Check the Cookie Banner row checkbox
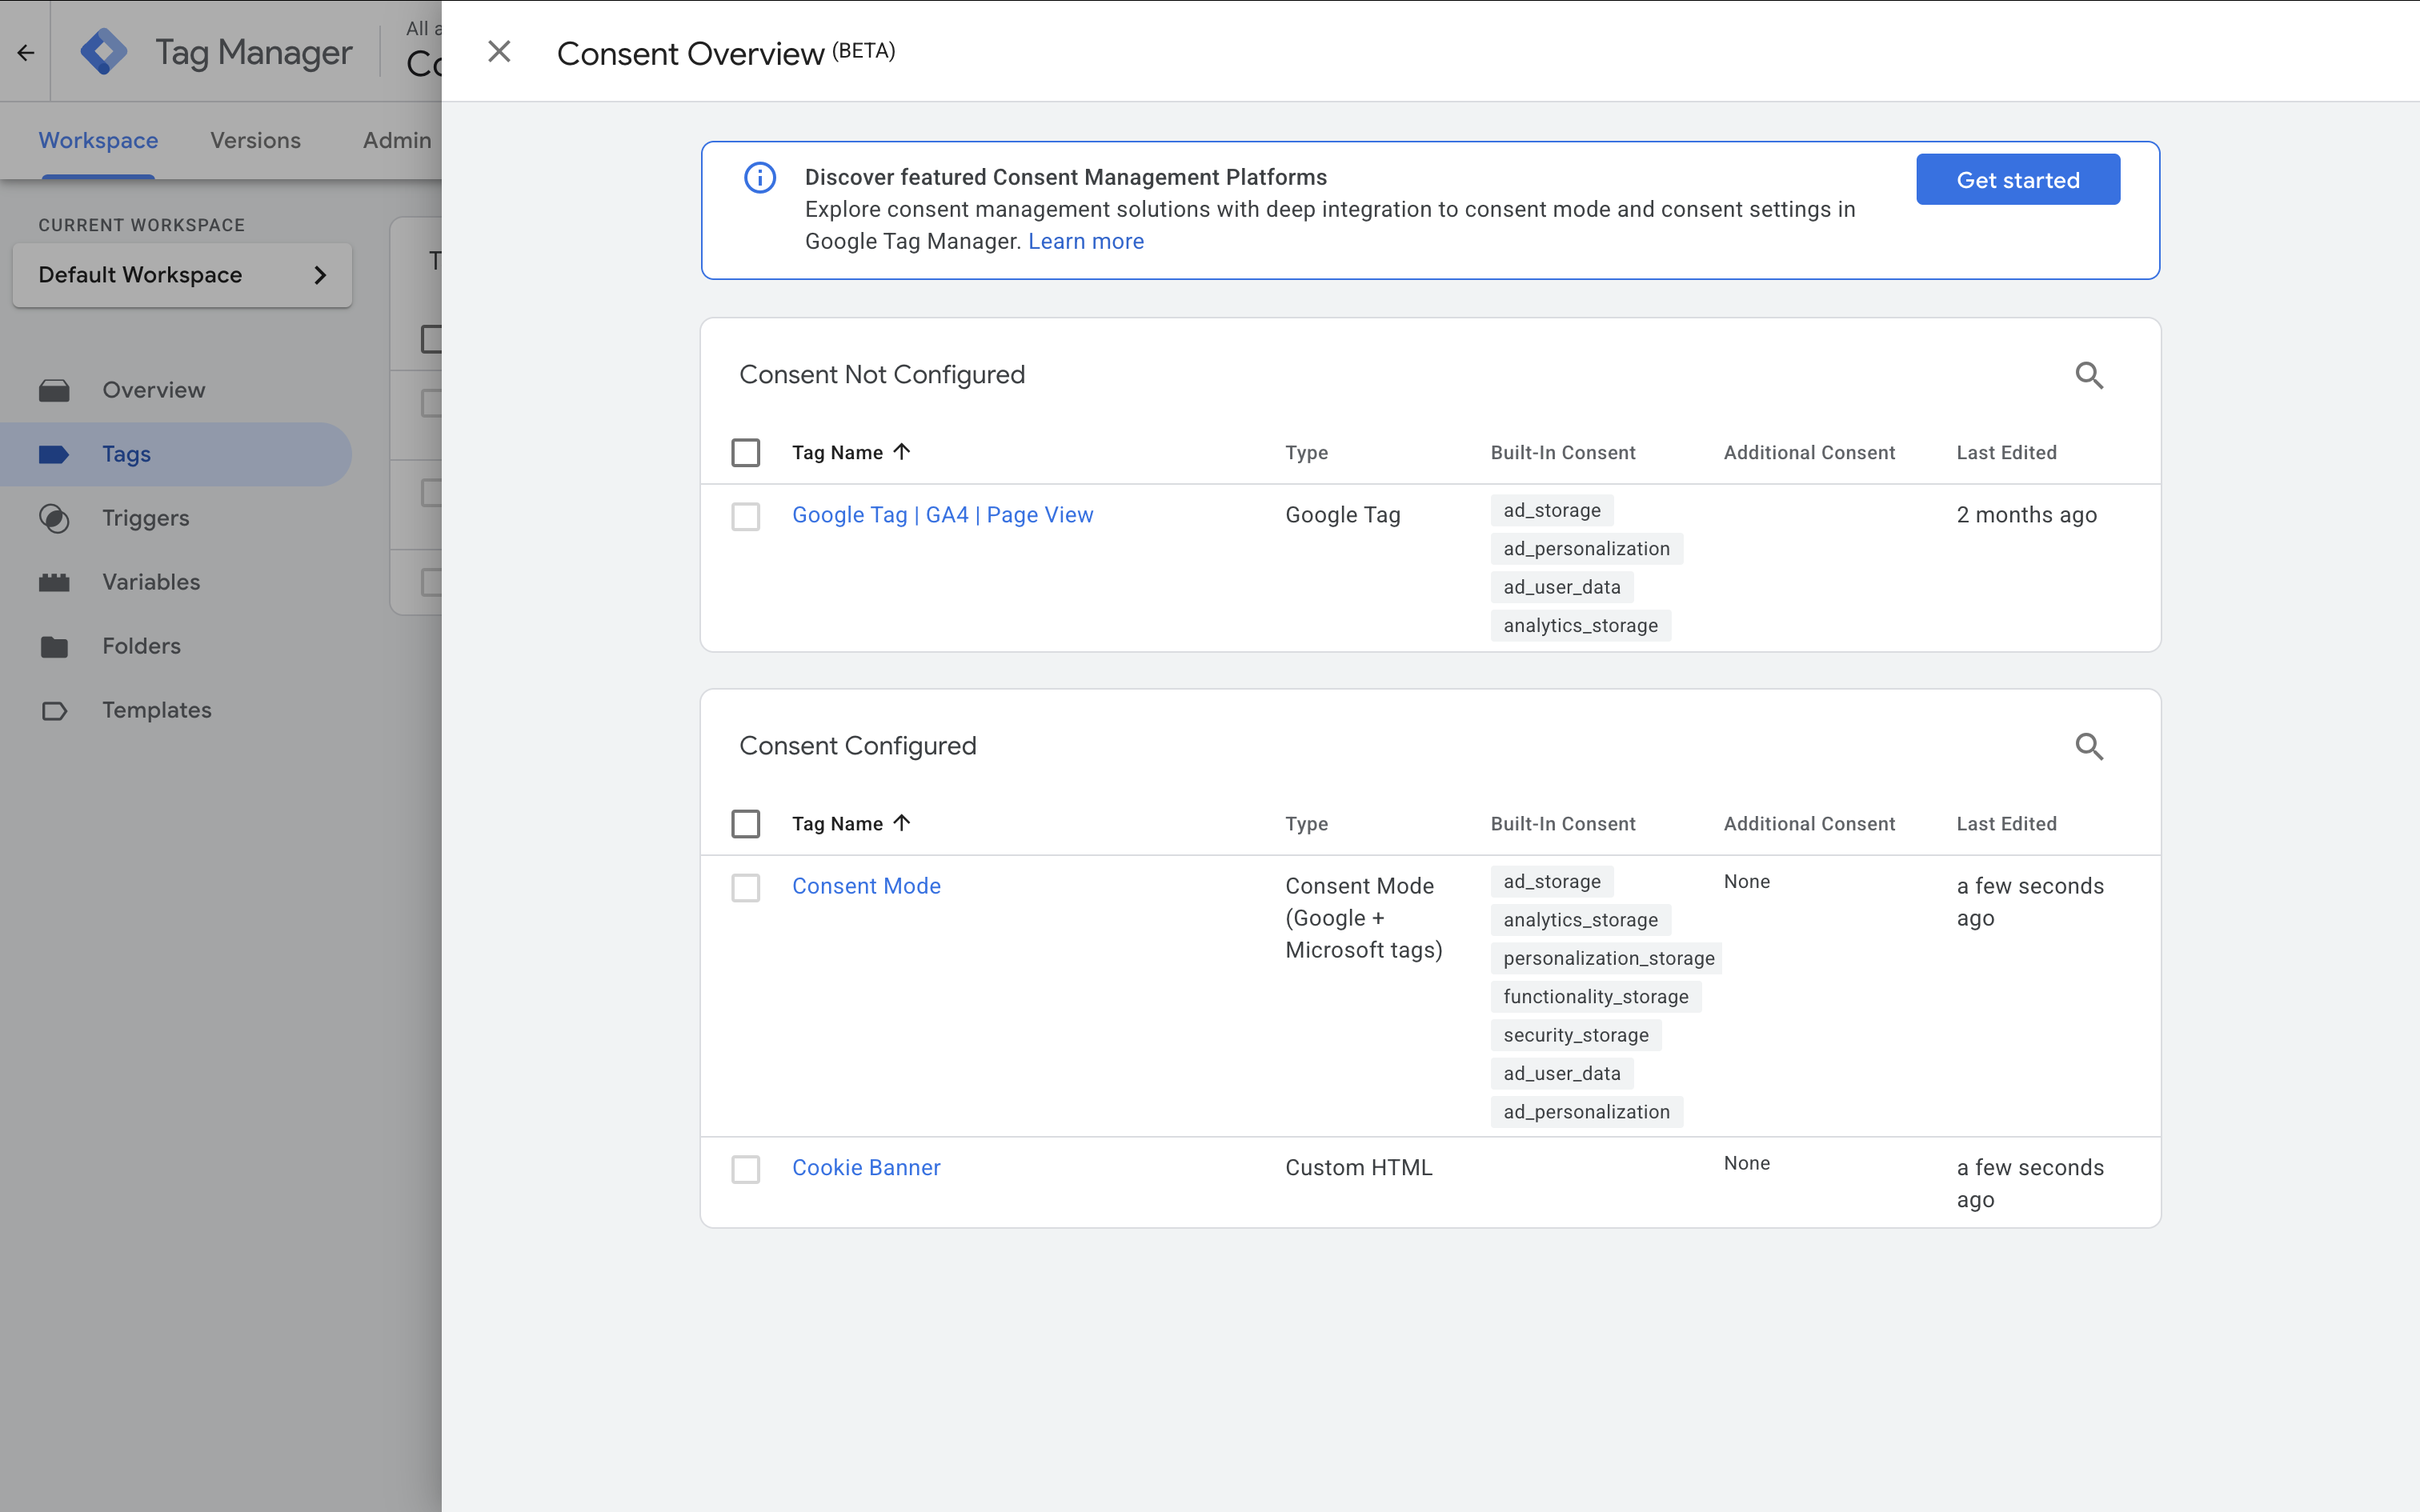The width and height of the screenshot is (2420, 1512). [x=746, y=1169]
